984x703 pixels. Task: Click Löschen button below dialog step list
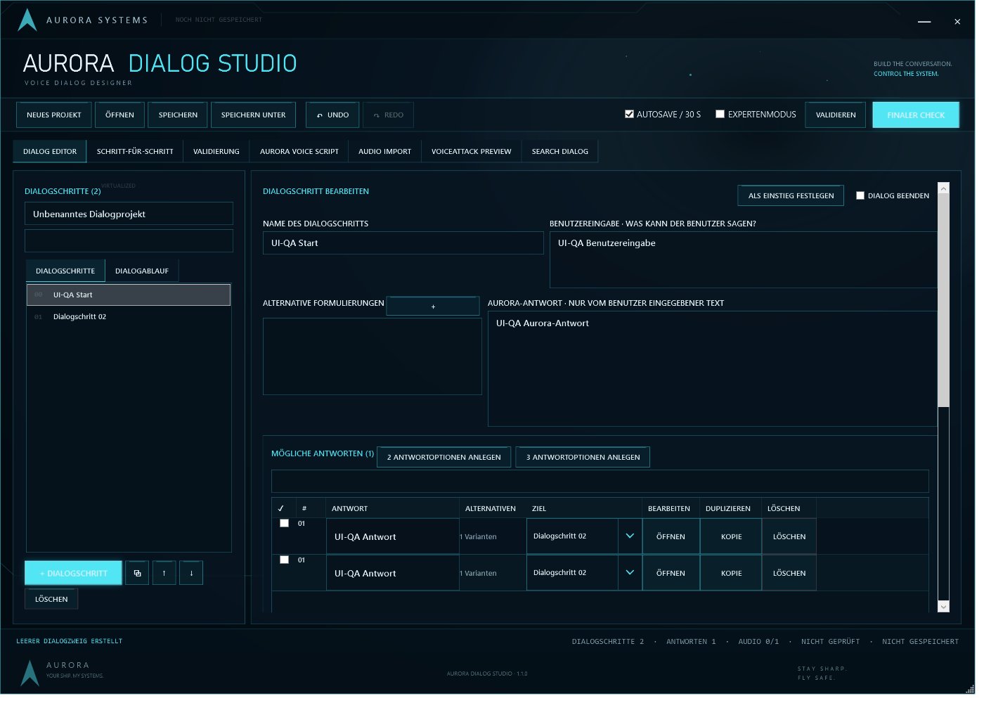[x=51, y=599]
